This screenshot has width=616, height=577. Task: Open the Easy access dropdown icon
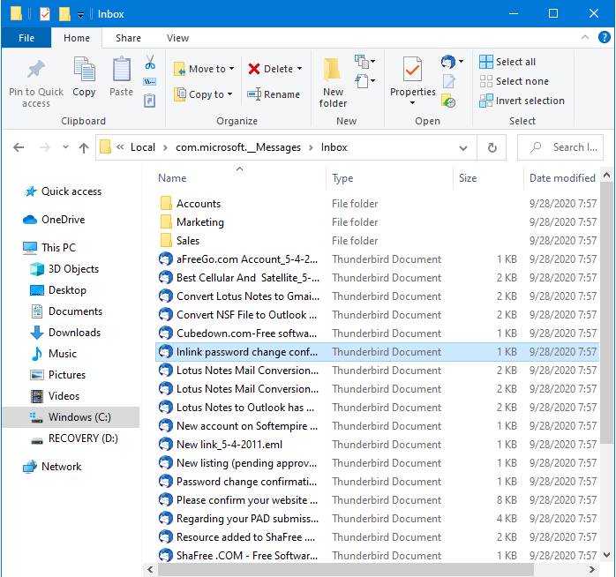pyautogui.click(x=365, y=81)
